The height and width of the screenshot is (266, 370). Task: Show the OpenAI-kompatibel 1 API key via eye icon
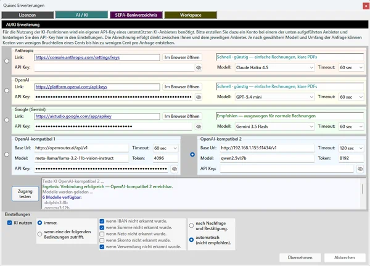tap(175, 169)
